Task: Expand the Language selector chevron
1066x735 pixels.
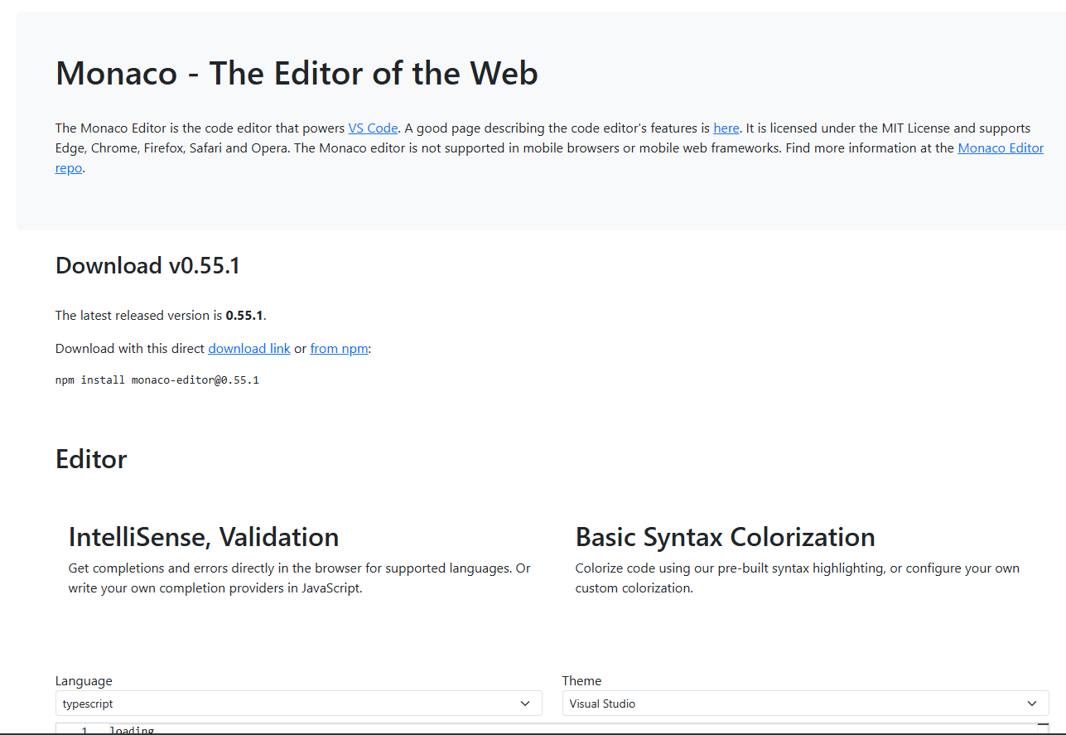Action: tap(524, 703)
